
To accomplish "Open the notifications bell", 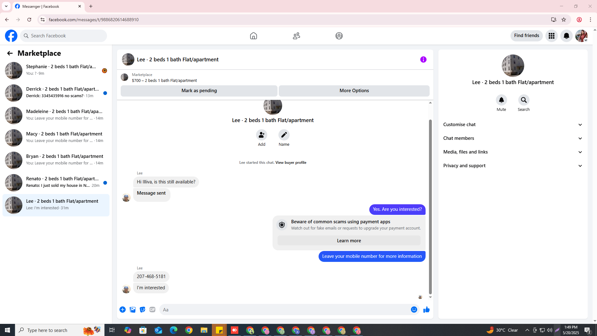I will coord(567,36).
